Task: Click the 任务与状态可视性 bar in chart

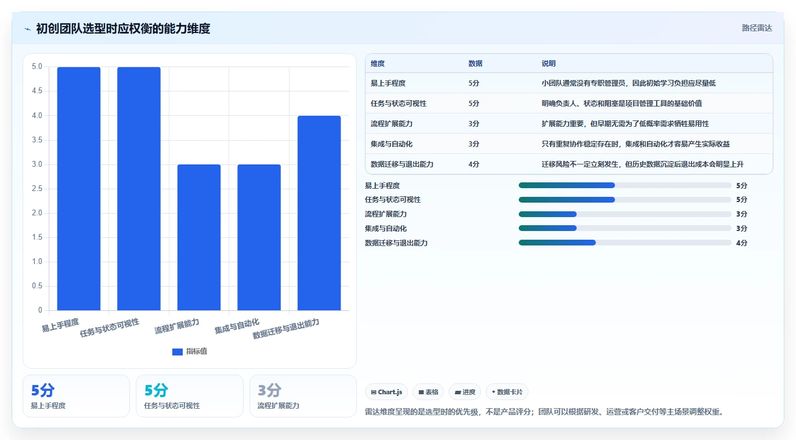Action: [139, 189]
